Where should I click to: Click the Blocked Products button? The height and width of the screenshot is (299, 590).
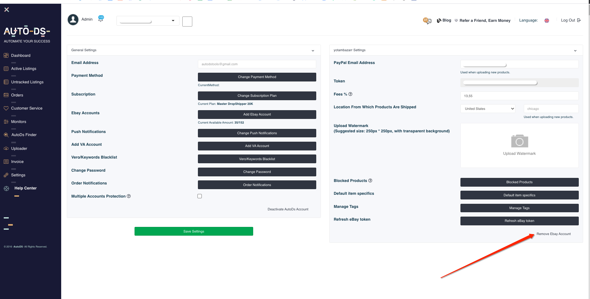pos(519,182)
